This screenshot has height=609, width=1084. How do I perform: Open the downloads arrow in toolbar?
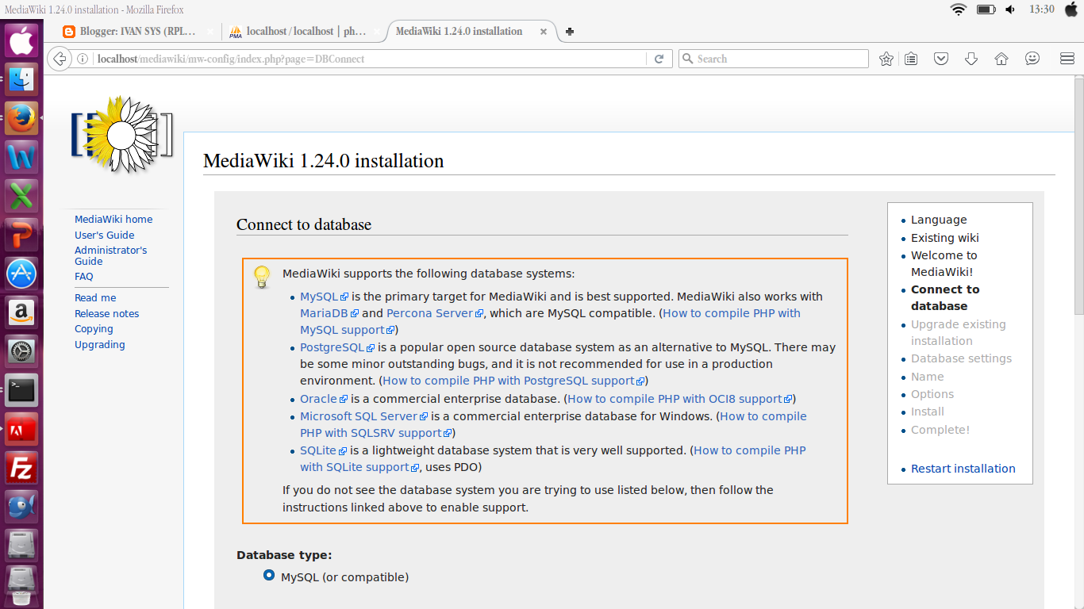tap(971, 59)
